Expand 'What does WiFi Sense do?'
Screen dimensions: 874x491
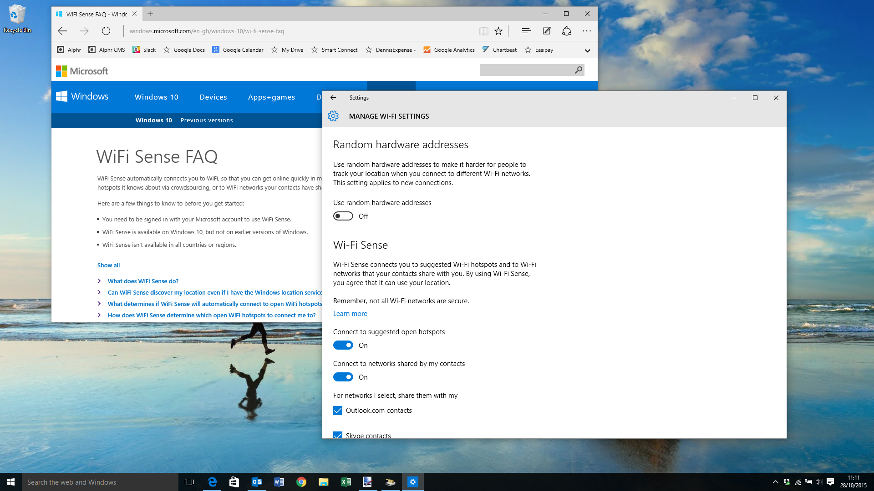click(143, 281)
